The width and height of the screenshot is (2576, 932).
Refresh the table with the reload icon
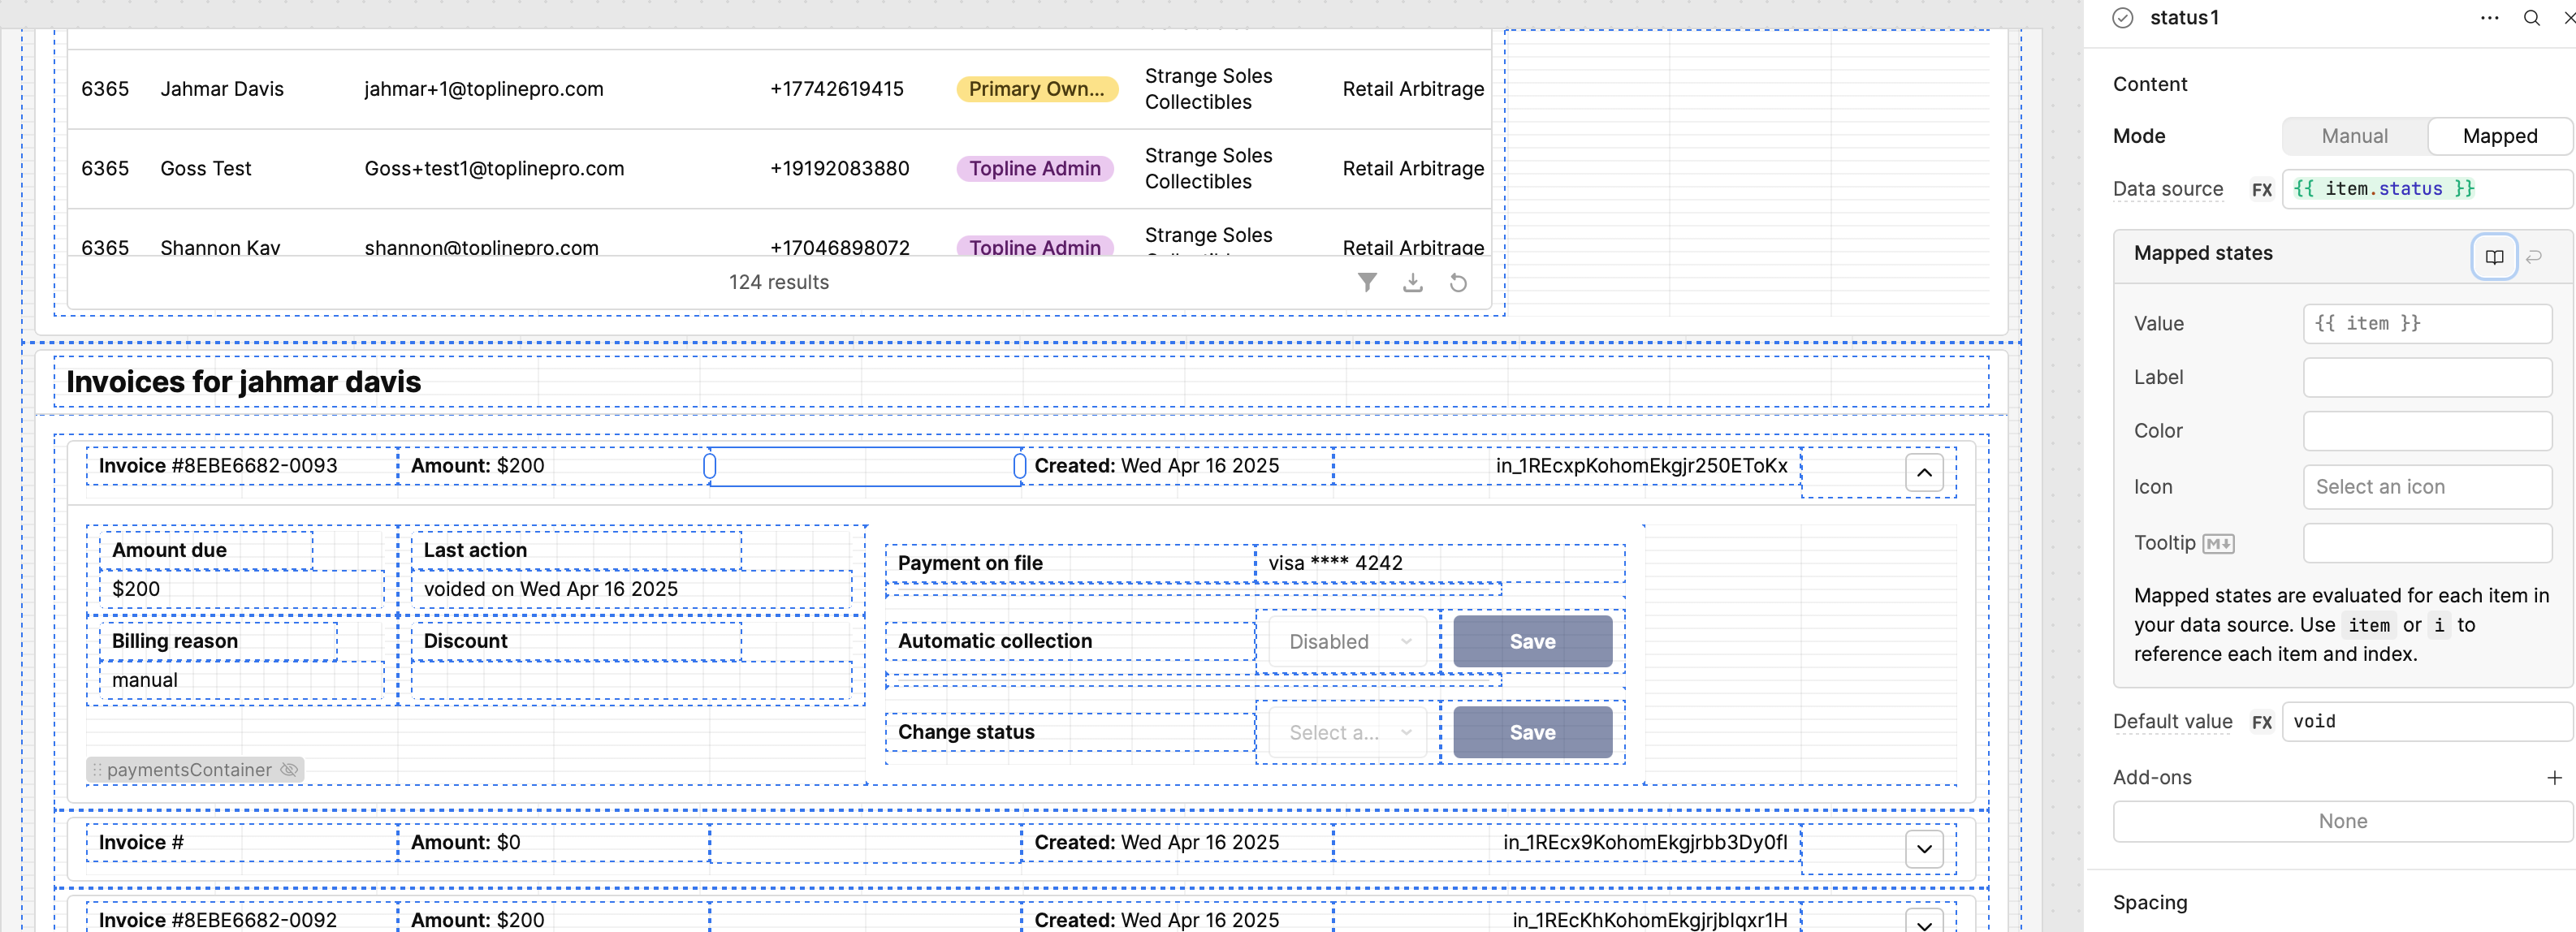(1458, 283)
